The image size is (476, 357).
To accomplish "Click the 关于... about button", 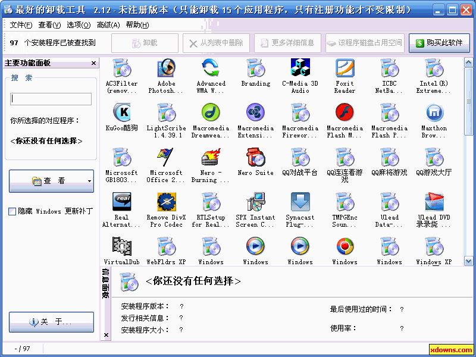I will click(x=51, y=322).
